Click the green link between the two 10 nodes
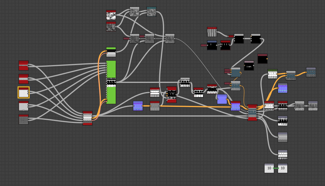 coord(276,168)
